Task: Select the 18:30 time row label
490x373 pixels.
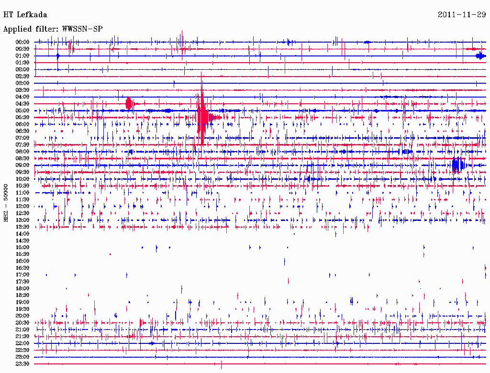Action: (x=22, y=295)
